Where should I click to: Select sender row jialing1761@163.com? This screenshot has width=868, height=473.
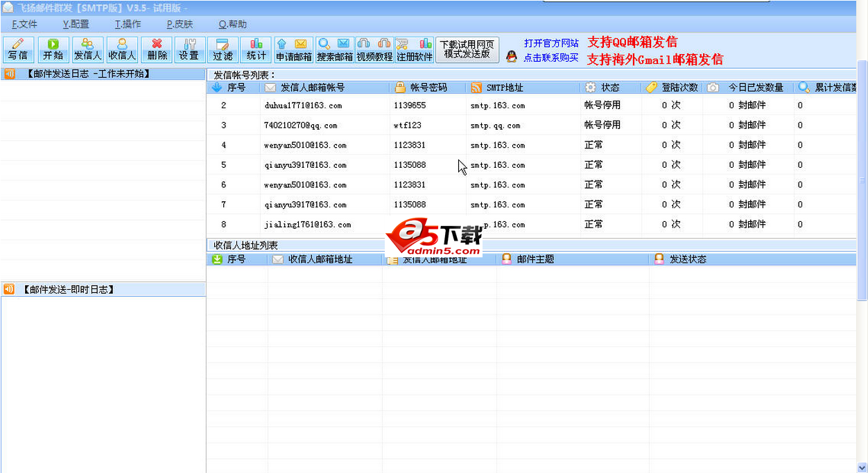pyautogui.click(x=532, y=224)
